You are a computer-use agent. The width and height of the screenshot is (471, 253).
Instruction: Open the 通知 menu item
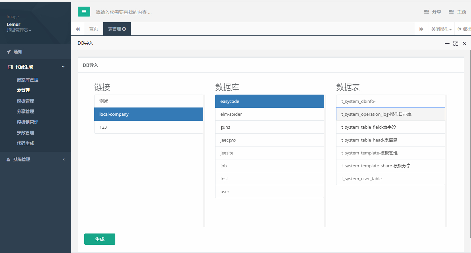pos(35,52)
